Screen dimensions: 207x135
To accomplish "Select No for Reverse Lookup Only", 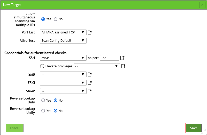I will coord(56,100).
